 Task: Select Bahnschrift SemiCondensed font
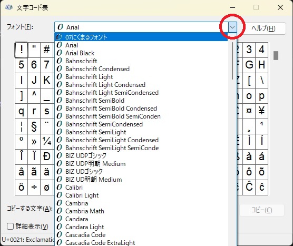pos(141,124)
